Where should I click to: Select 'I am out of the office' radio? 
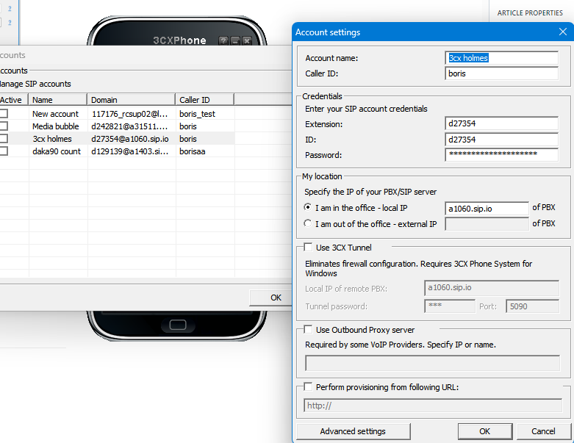pos(308,223)
